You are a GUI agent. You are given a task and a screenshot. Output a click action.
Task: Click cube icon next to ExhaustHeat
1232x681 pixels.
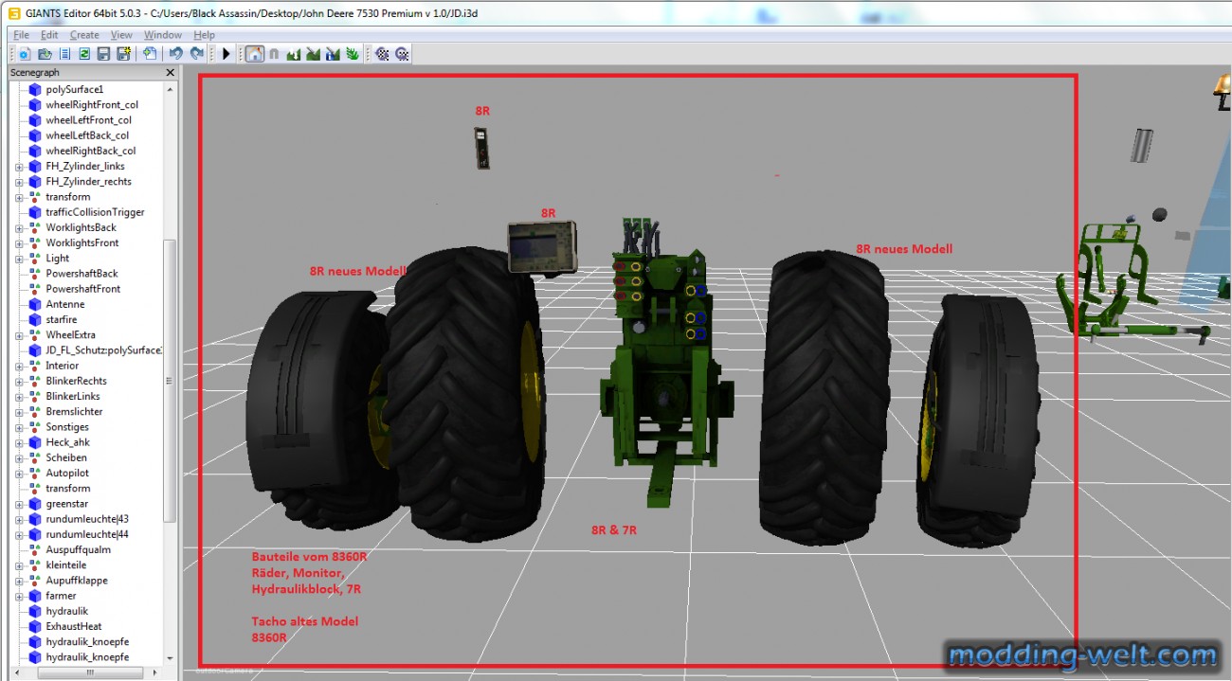35,626
